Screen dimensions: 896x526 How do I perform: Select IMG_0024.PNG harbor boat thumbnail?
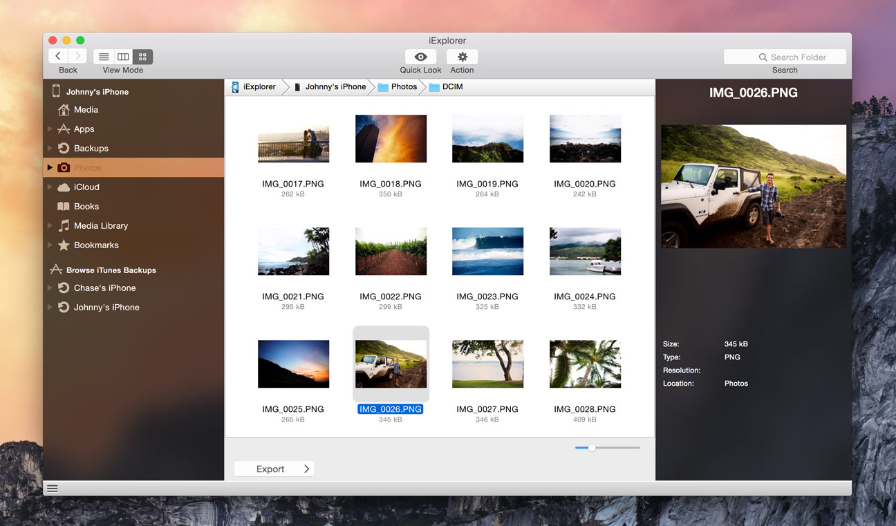tap(585, 252)
